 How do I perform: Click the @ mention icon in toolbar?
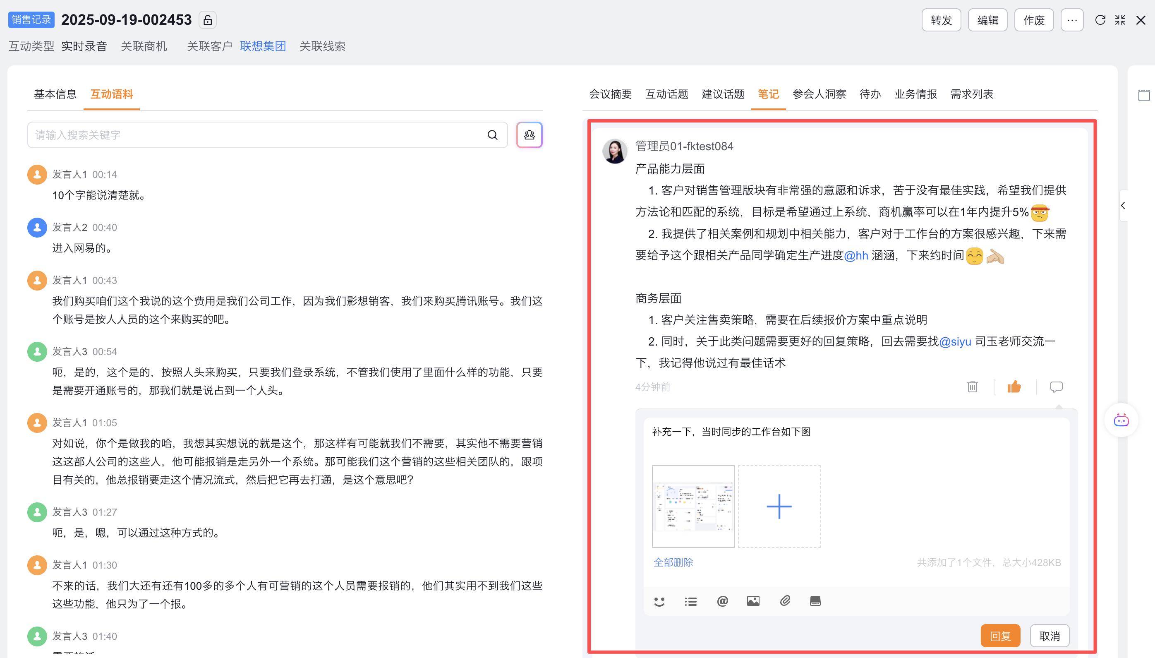[x=722, y=601]
